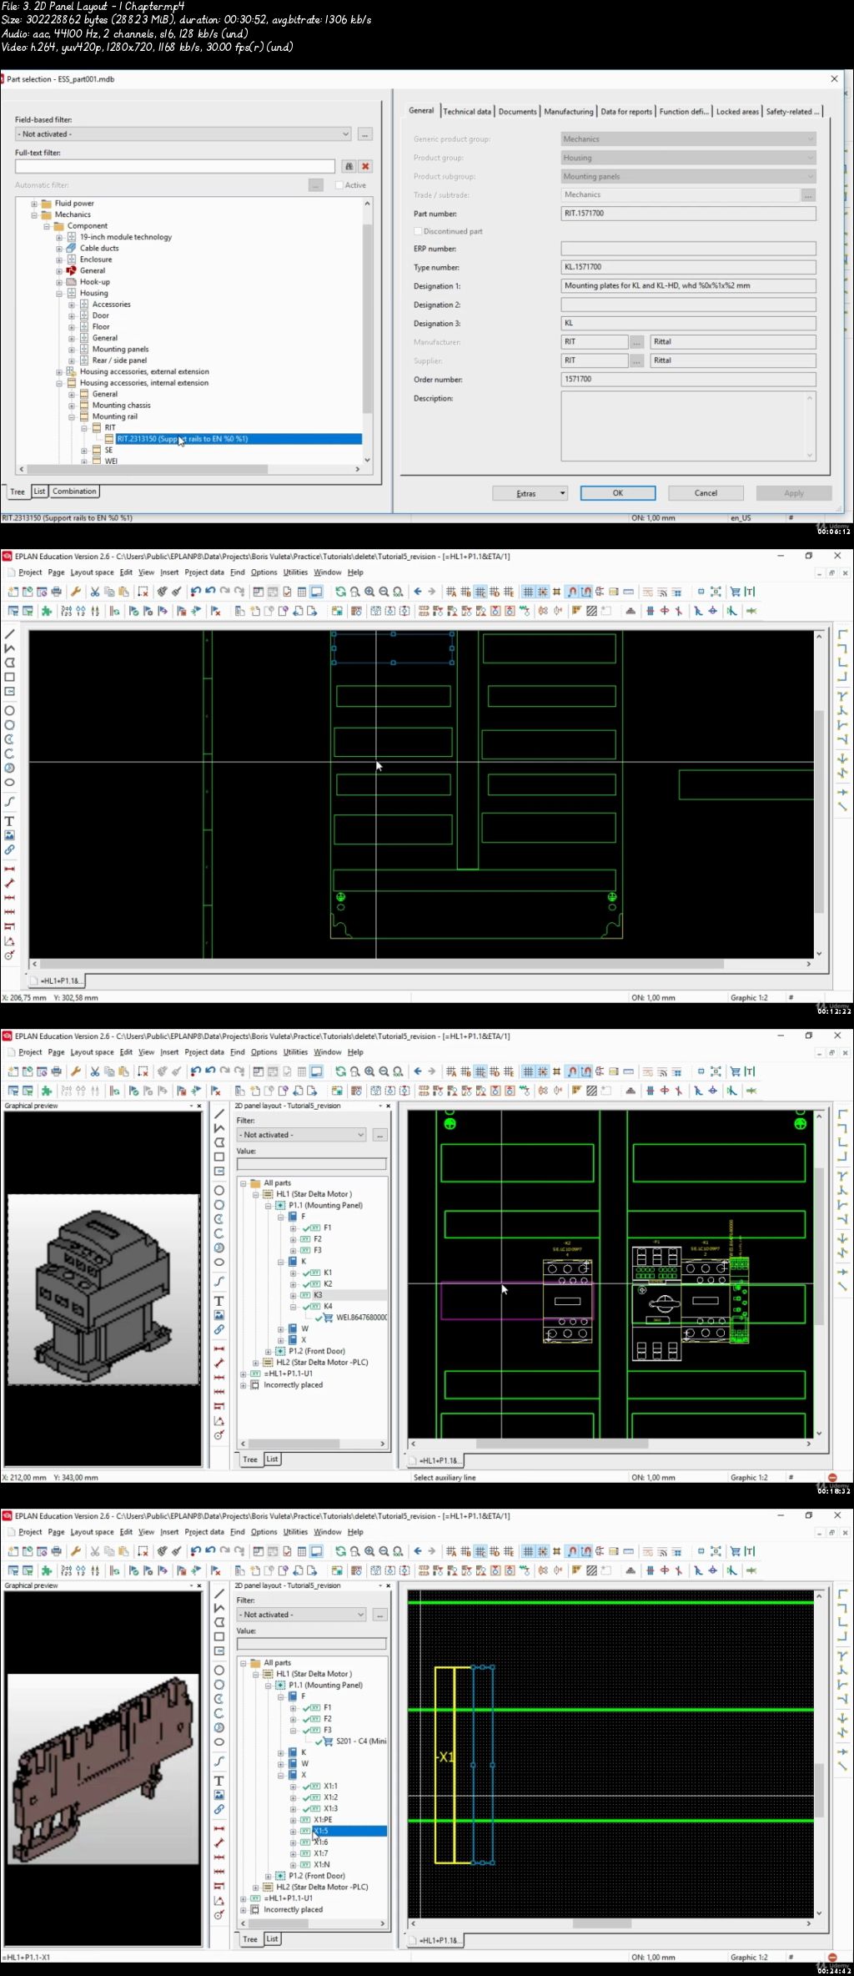Click Print icon in window with terminal preview
The image size is (854, 1976).
(x=56, y=1551)
